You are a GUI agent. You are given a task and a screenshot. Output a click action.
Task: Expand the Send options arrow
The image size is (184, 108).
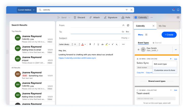click(x=69, y=18)
